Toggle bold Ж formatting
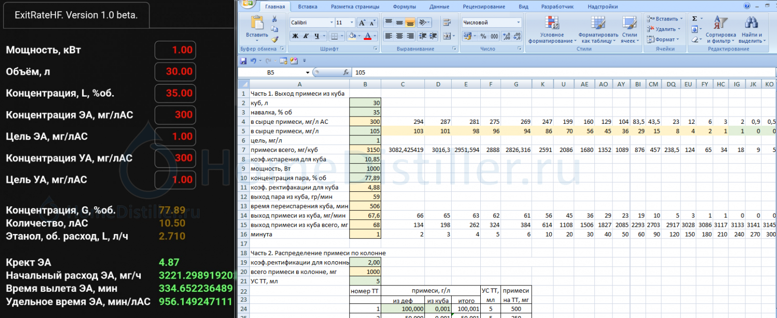The width and height of the screenshot is (777, 318). pyautogui.click(x=295, y=36)
